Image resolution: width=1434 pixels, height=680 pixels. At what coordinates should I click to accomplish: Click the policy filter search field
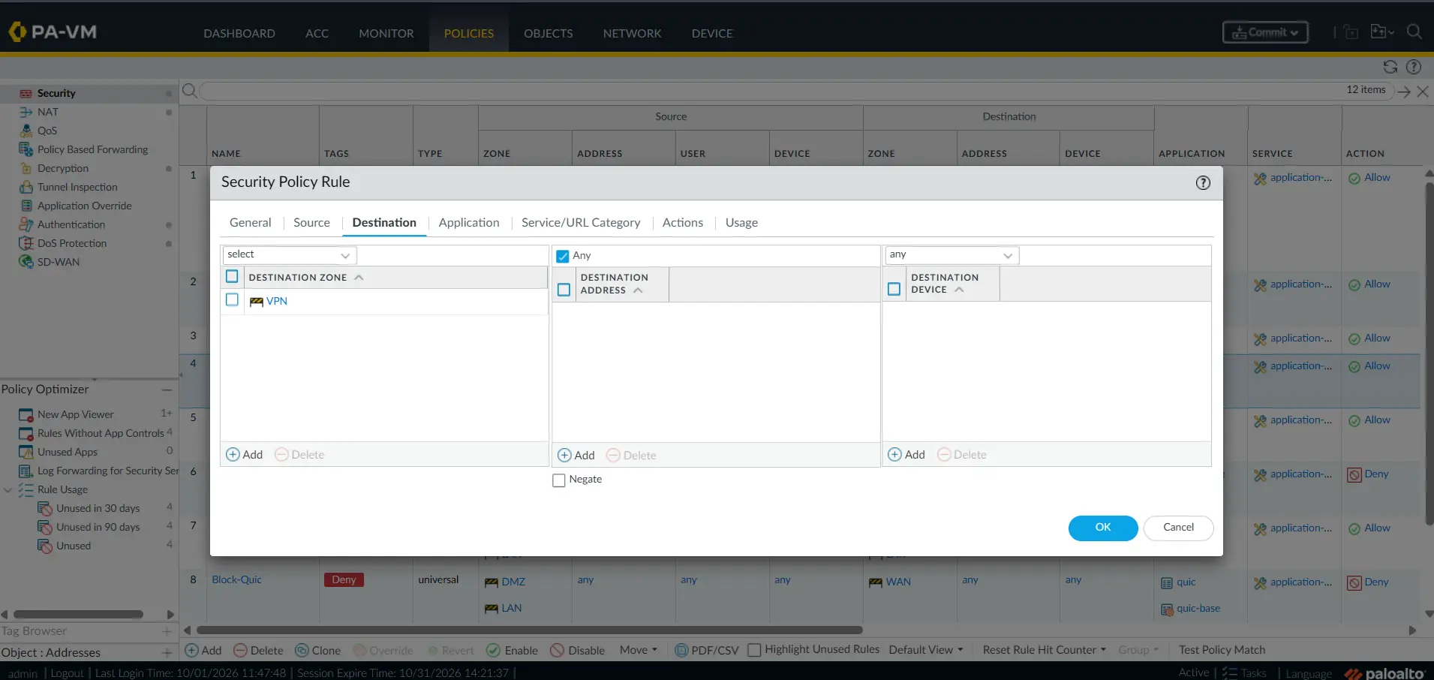tap(795, 91)
